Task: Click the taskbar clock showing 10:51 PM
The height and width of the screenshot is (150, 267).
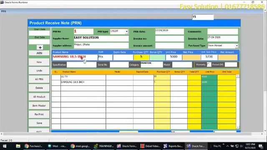Action: 250,146
